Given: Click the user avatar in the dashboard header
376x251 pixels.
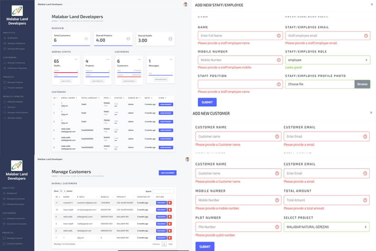Looking at the screenshot, I should pos(185,4).
